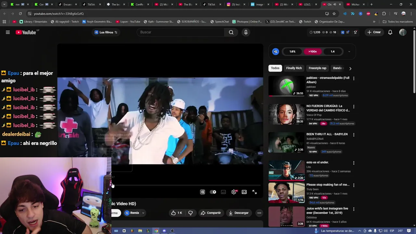Image resolution: width=416 pixels, height=234 pixels.
Task: Select the Freestyle rap chip
Action: point(317,68)
